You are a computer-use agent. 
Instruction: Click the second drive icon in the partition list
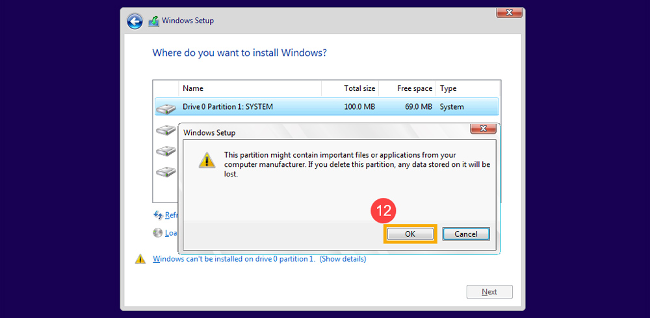tap(166, 130)
